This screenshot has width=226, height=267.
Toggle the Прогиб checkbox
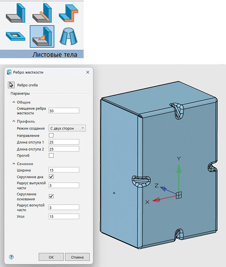(x=51, y=155)
